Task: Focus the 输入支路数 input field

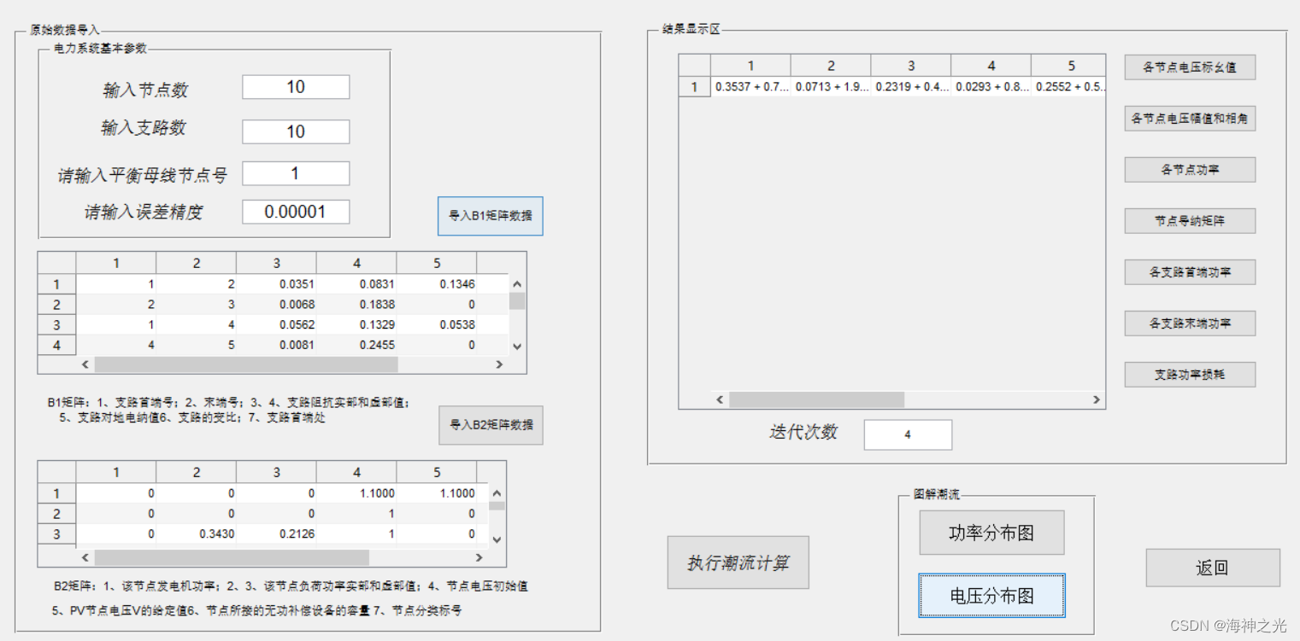Action: tap(296, 131)
